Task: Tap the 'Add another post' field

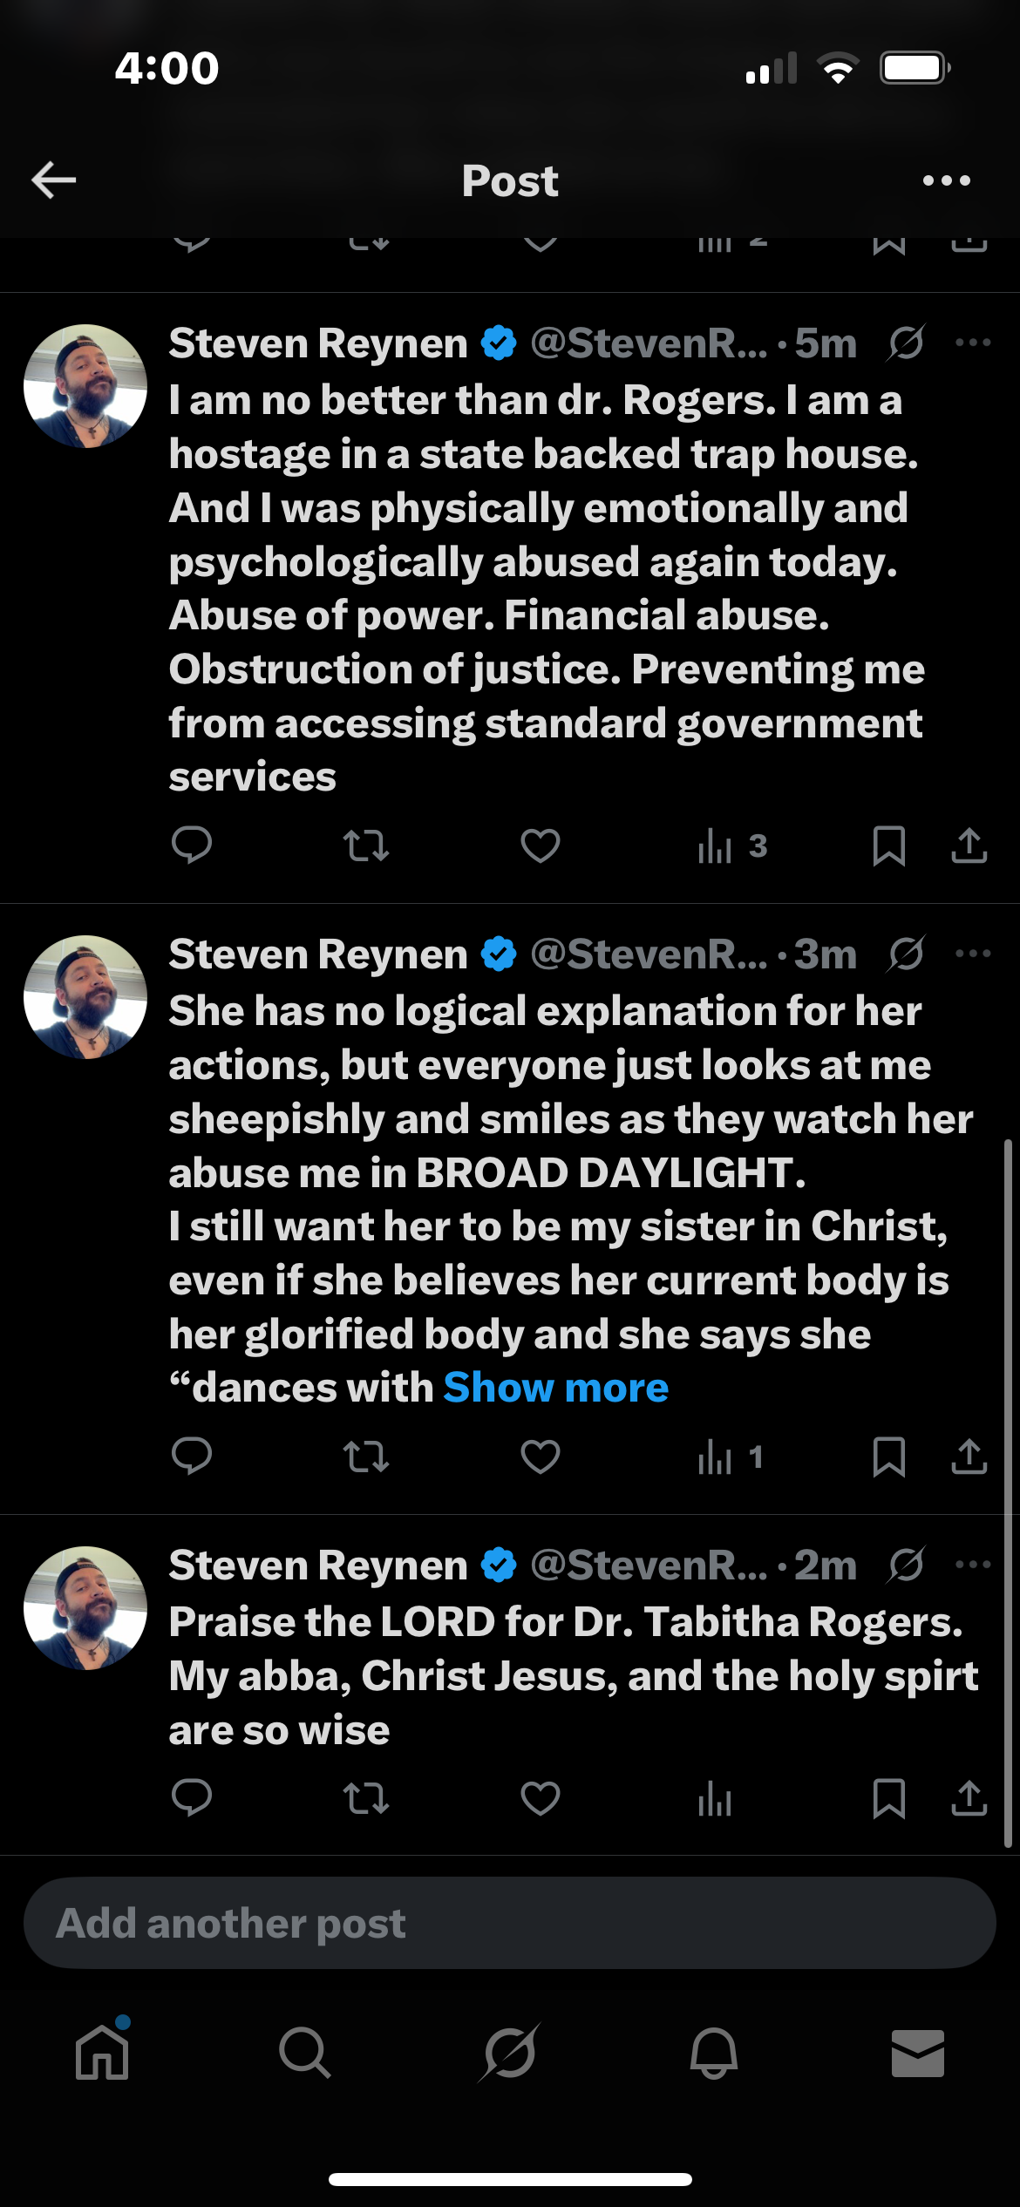Action: (510, 1923)
